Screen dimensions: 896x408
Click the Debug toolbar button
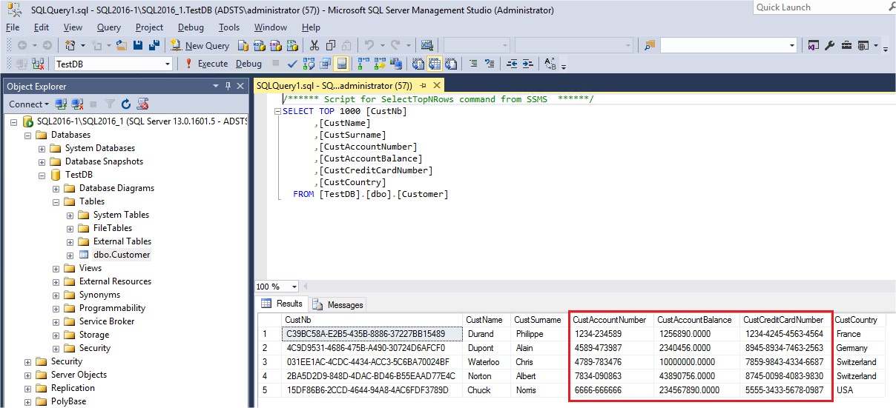pos(248,64)
